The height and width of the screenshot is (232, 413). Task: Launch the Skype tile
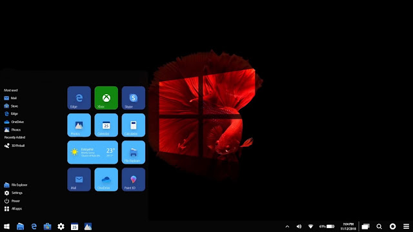[134, 98]
